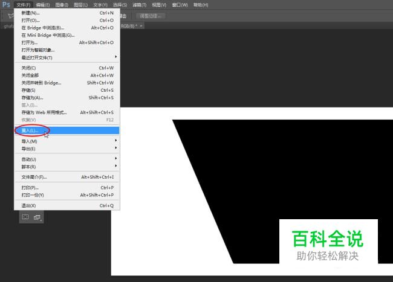This screenshot has height=282, width=393.
Task: Choose 打印(P)... menu entry
Action: (67, 188)
